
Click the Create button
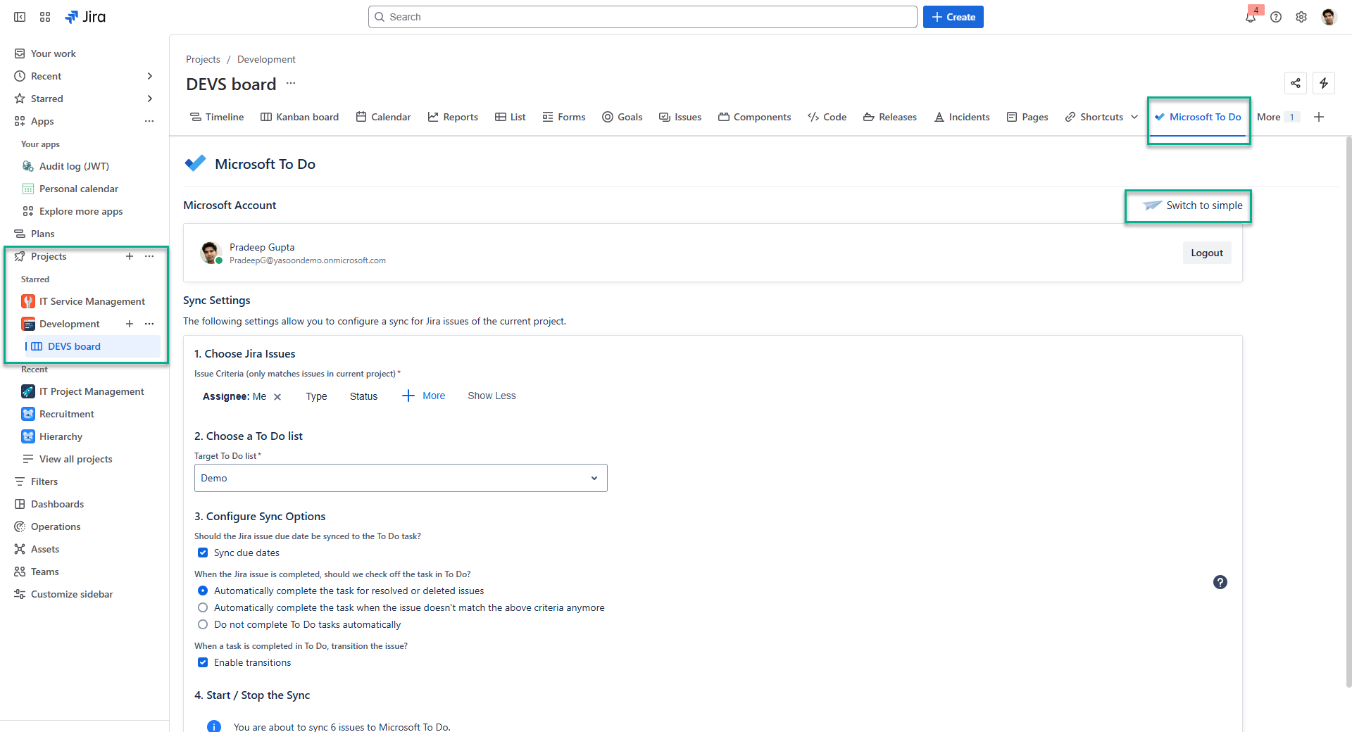[953, 17]
